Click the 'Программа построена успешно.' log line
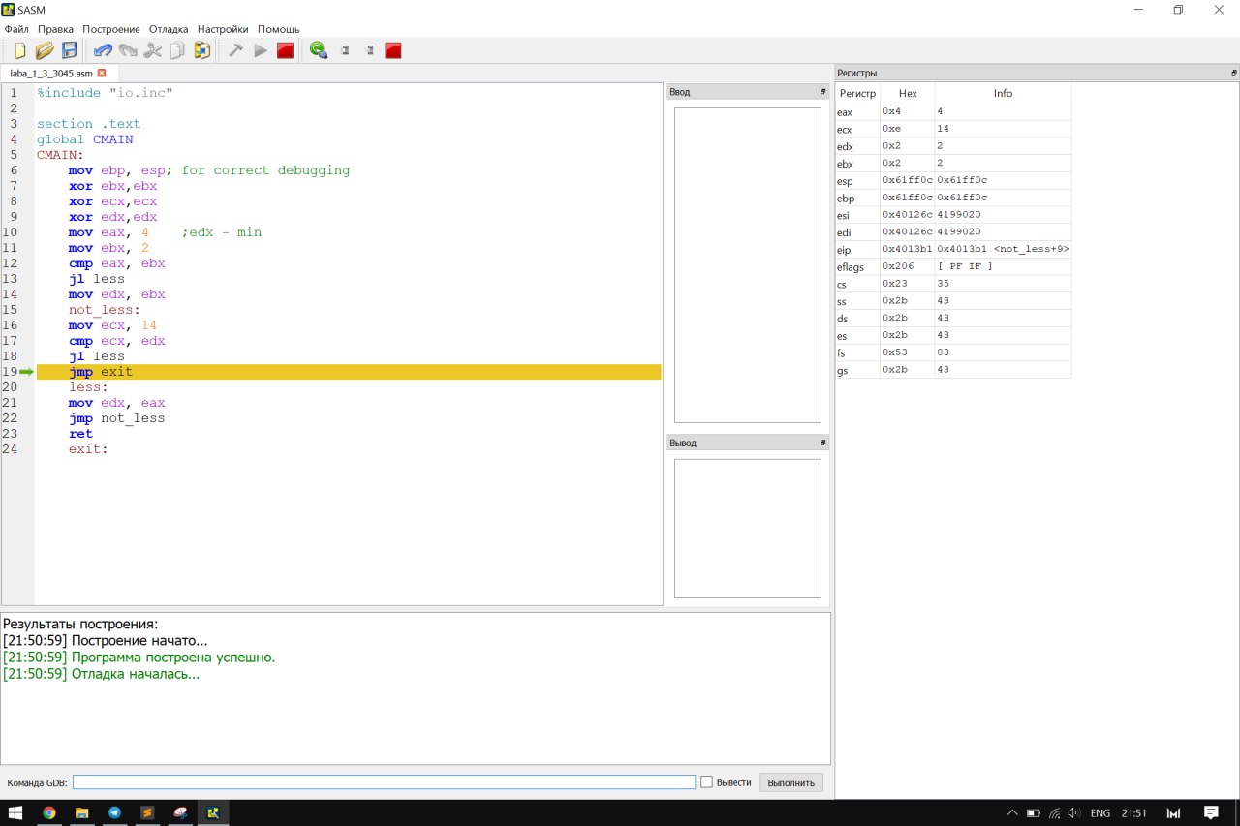The image size is (1240, 826). pyautogui.click(x=139, y=658)
